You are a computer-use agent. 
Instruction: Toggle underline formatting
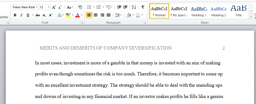coord(28,15)
